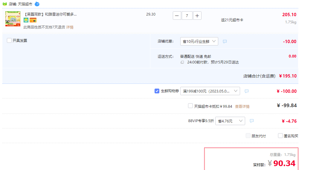
Task: Check the 匿名购买 checkbox
Action: point(280,136)
